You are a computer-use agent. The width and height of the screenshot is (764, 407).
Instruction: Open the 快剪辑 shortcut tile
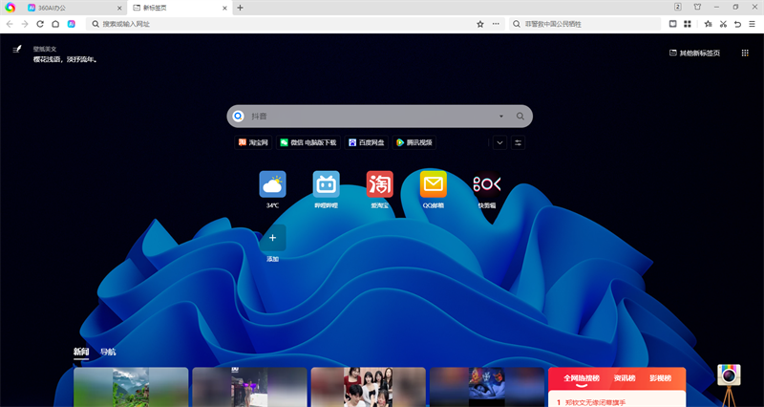point(486,184)
